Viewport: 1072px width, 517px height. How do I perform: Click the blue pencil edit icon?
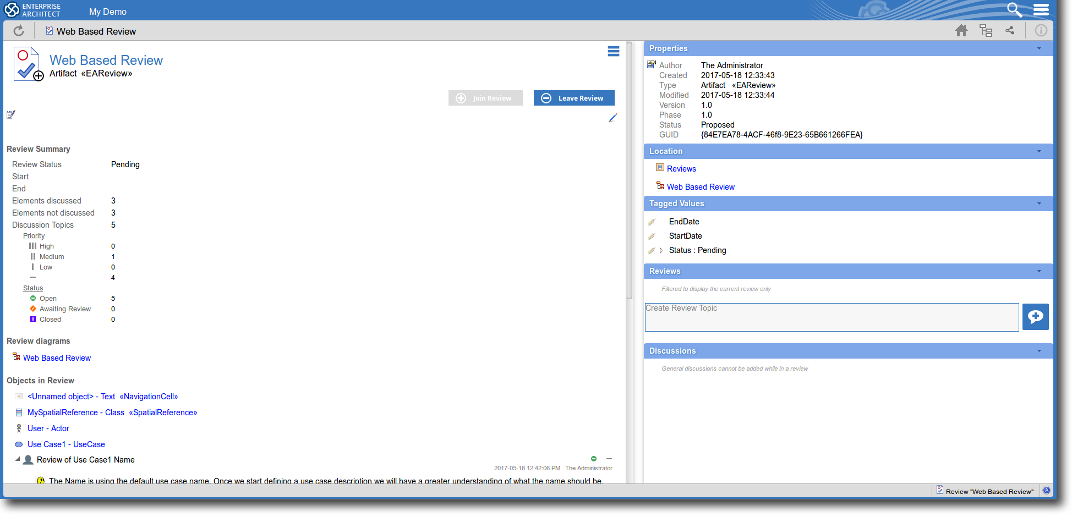[612, 118]
